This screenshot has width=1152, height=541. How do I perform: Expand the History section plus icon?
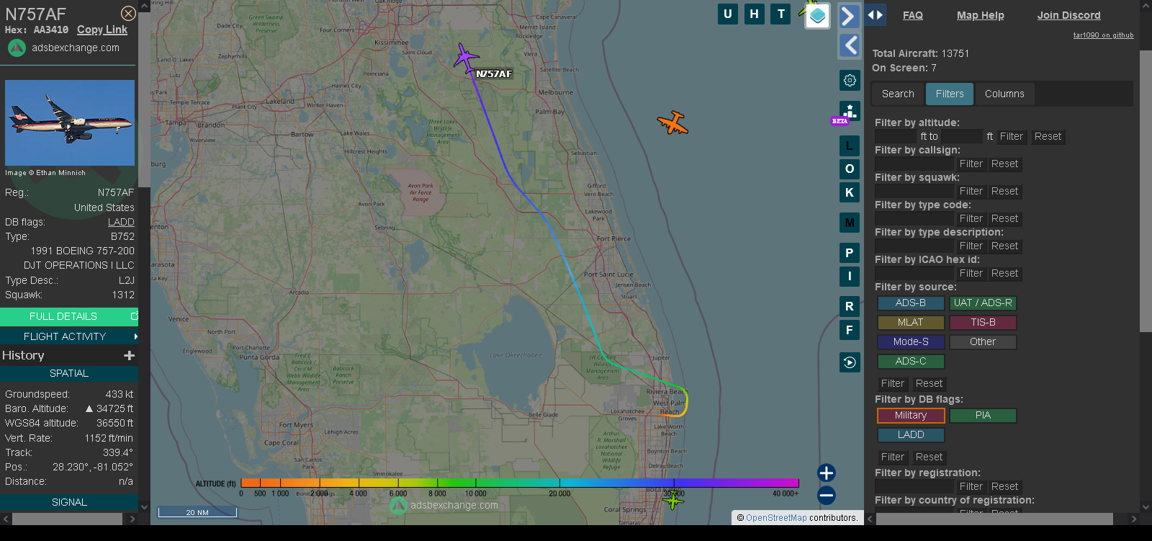(x=129, y=355)
